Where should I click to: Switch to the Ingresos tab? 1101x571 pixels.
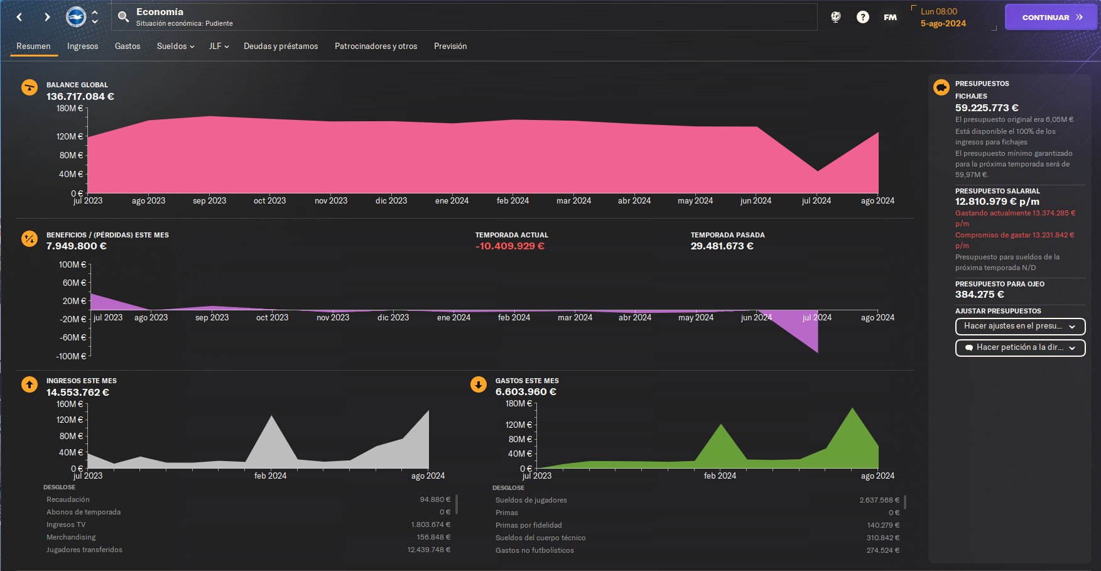pyautogui.click(x=83, y=46)
